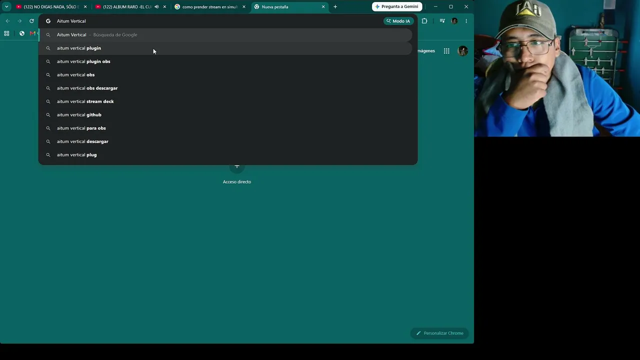640x360 pixels.
Task: Click the "Pregunta a Gemini" button
Action: [397, 6]
